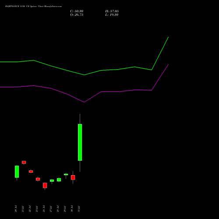Select the green candle on 27 Jul
The height and width of the screenshot is (219, 219).
(52, 181)
